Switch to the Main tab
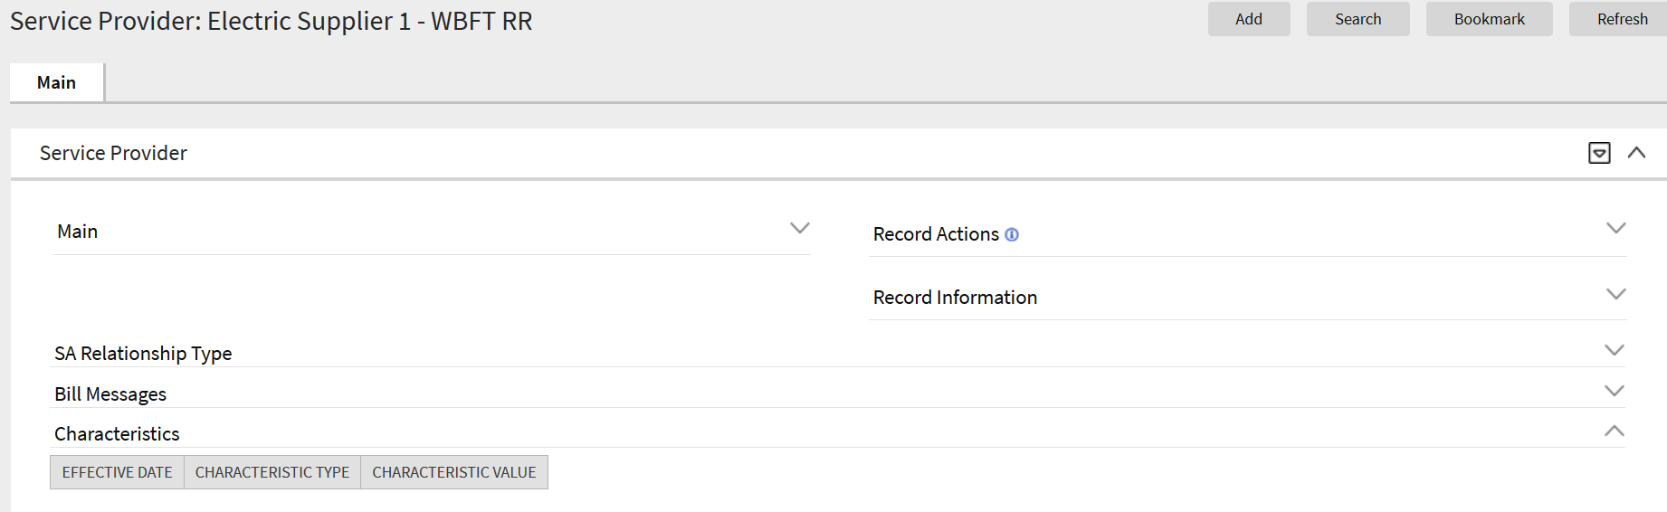 56,83
